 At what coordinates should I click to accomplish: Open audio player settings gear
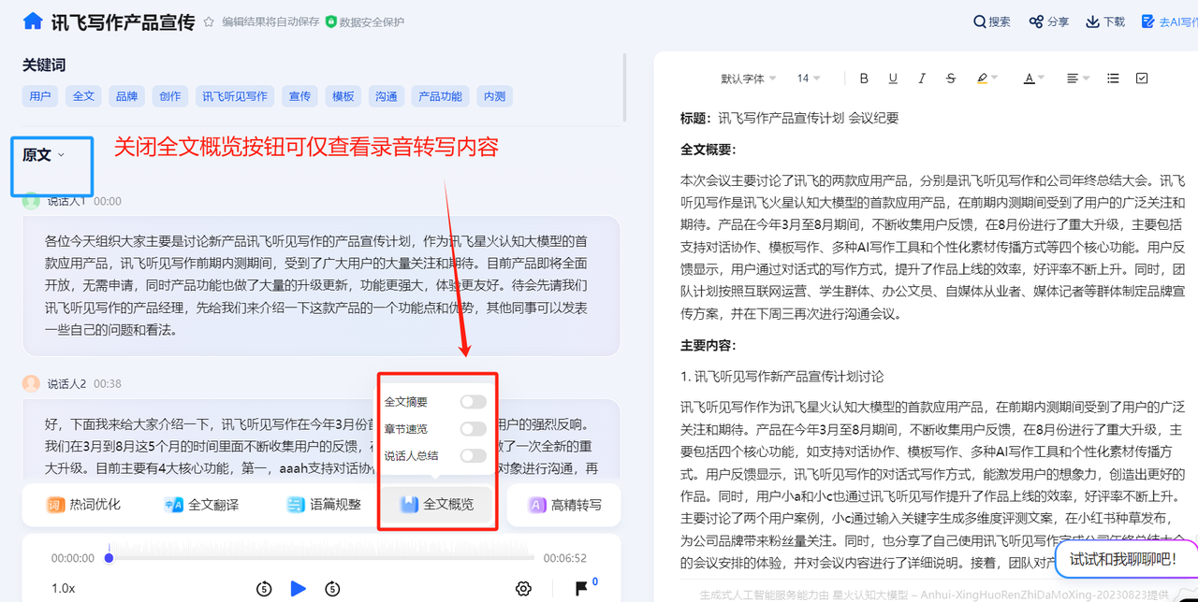523,588
